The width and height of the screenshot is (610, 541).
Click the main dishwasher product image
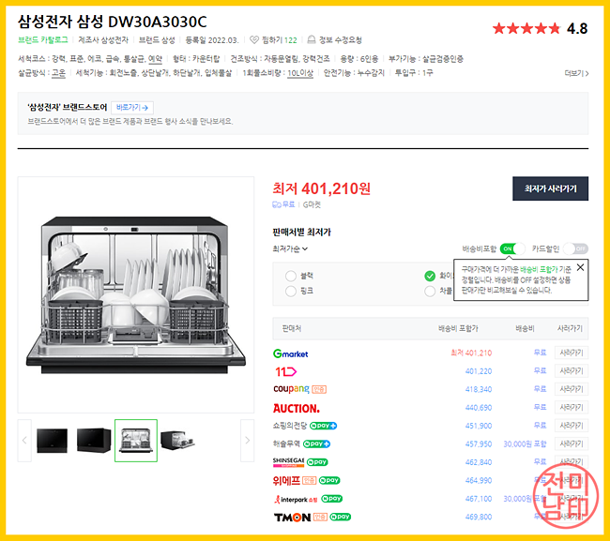[x=136, y=294]
